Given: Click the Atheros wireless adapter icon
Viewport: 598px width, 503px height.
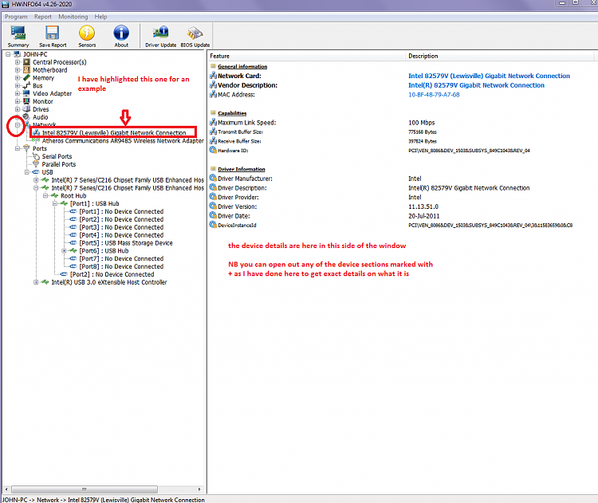Looking at the screenshot, I should pos(36,141).
